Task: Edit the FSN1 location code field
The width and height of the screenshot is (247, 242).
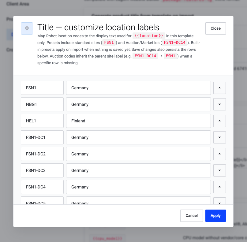Action: [42, 88]
